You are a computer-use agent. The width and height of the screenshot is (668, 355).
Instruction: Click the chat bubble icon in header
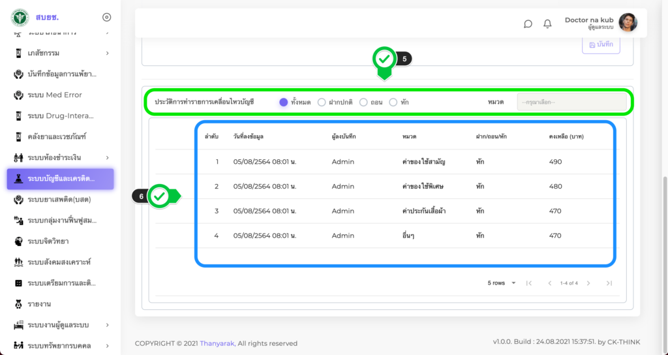[x=528, y=24]
